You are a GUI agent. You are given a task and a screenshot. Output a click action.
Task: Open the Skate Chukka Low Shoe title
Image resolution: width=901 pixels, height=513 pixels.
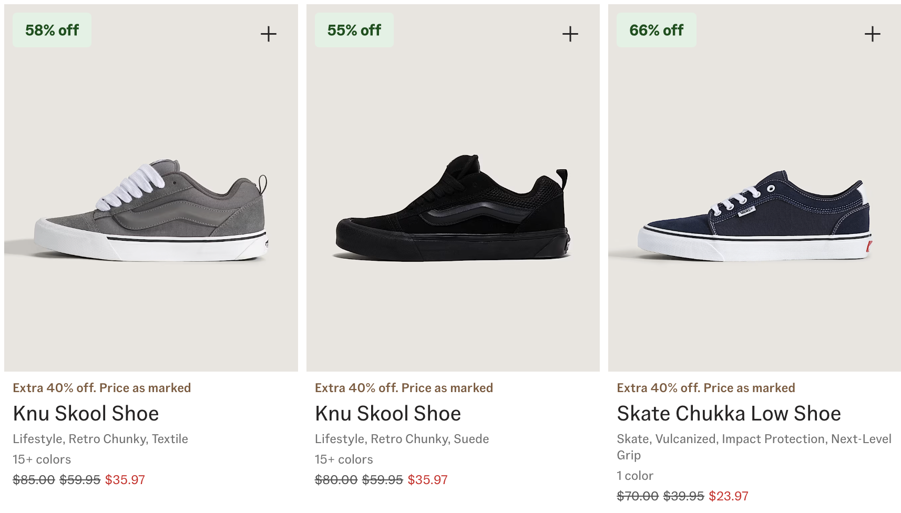pyautogui.click(x=729, y=414)
